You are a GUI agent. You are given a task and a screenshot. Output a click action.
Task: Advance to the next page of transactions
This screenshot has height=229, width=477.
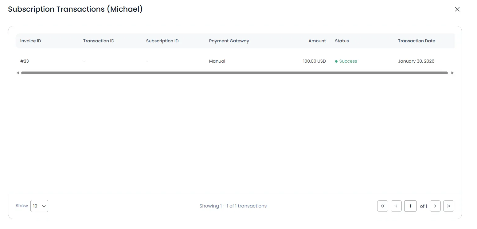pos(435,206)
